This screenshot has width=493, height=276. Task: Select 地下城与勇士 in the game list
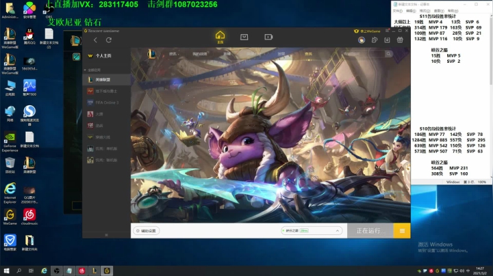(x=106, y=92)
